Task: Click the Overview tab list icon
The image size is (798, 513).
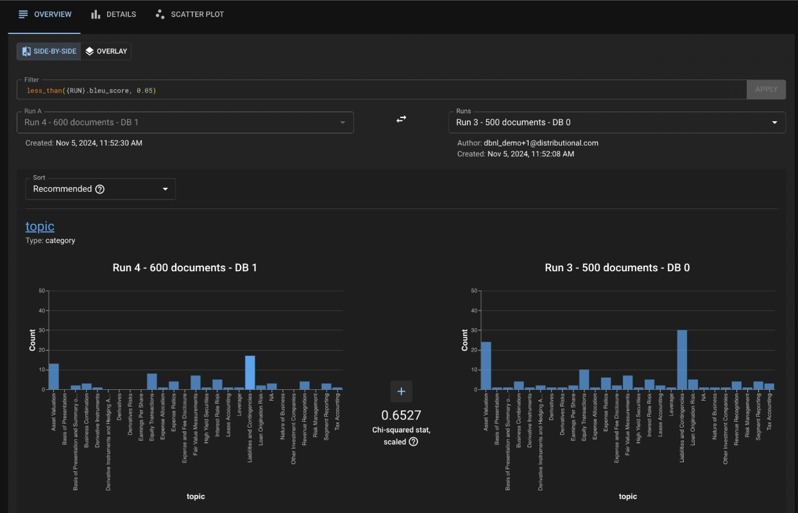Action: pyautogui.click(x=24, y=14)
